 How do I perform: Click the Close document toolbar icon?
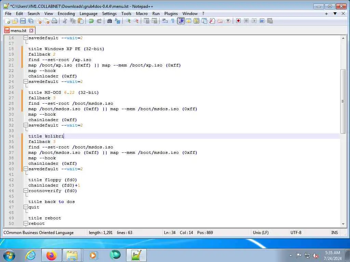(x=39, y=21)
